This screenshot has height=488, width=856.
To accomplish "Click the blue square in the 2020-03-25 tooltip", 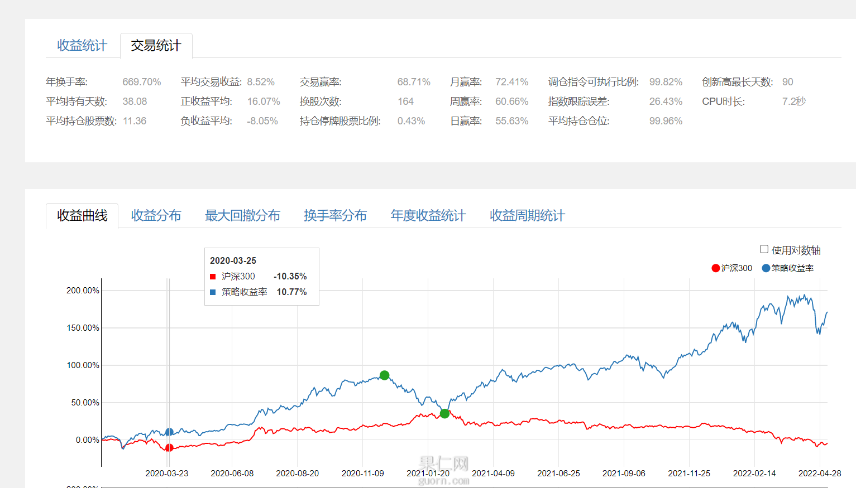I will (x=213, y=292).
